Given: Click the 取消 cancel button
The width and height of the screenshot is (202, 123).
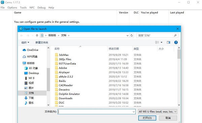Looking at the screenshot, I should coord(168,118).
